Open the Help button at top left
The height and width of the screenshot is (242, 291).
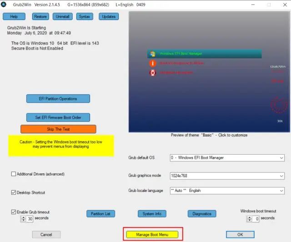pos(14,17)
